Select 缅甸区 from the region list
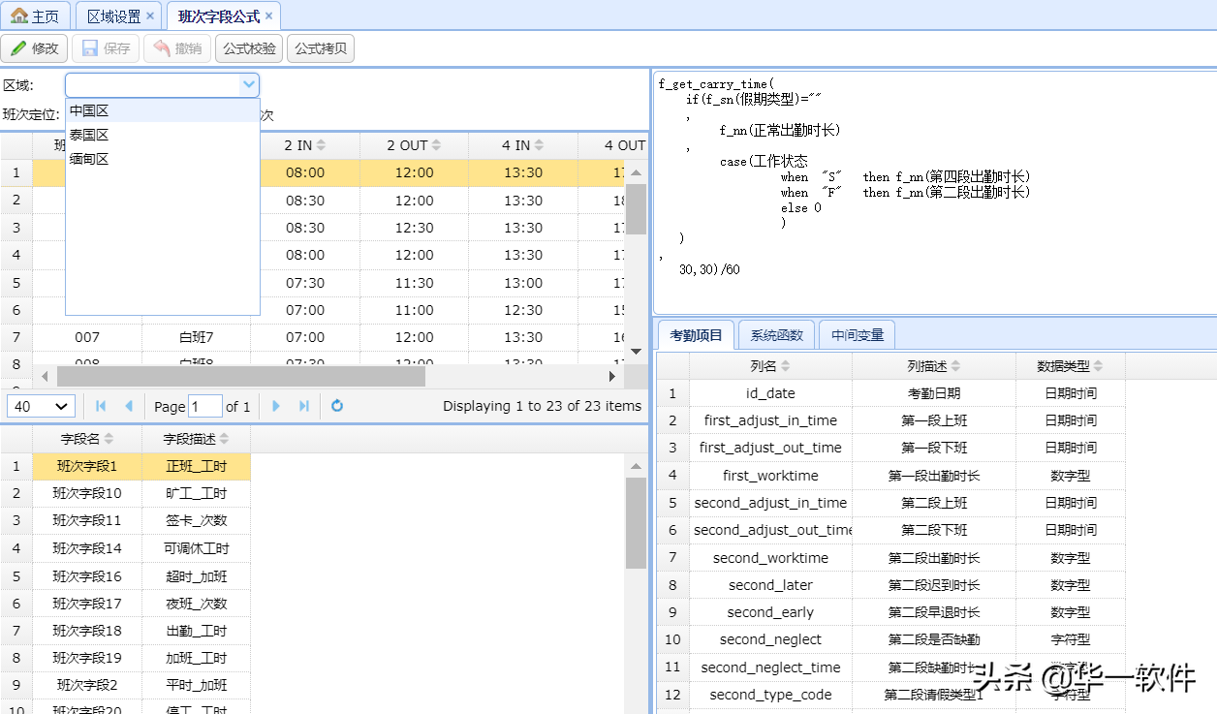1217x714 pixels. click(x=162, y=159)
